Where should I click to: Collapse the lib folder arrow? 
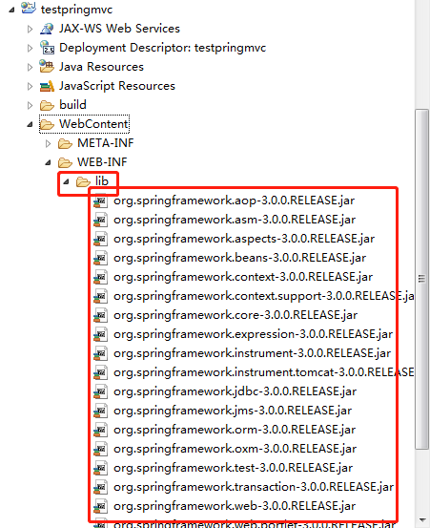pyautogui.click(x=66, y=181)
